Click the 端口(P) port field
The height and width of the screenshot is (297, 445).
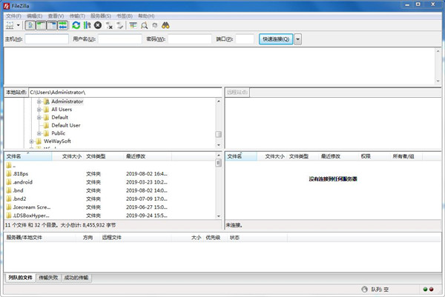click(x=245, y=39)
